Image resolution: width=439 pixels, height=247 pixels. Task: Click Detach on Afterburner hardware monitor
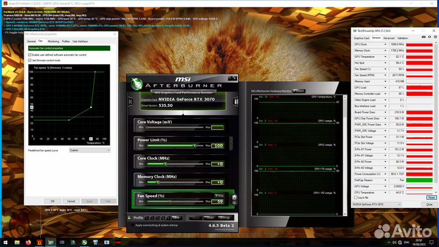pos(299,91)
